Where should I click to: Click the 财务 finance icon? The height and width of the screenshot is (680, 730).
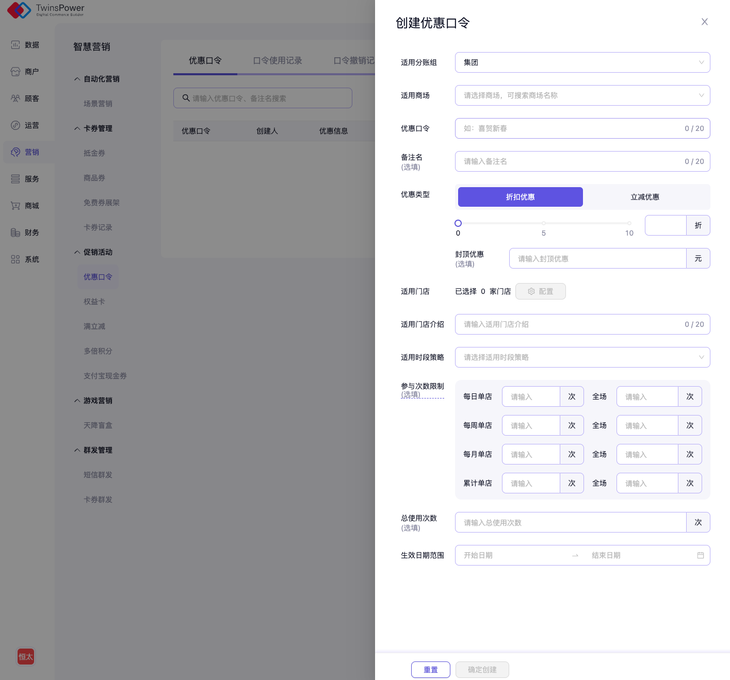[15, 233]
